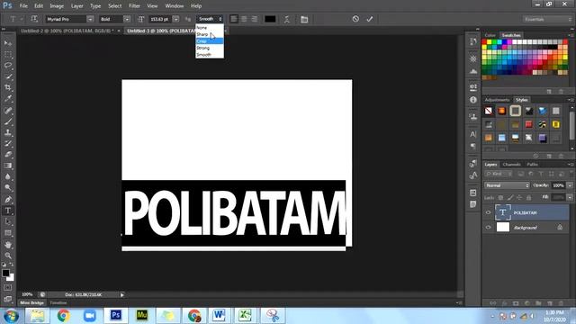This screenshot has height=324, width=576.
Task: Open font style dropdown Bold
Action: point(127,19)
